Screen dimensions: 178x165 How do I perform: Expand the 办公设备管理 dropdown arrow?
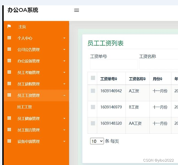pos(64,61)
